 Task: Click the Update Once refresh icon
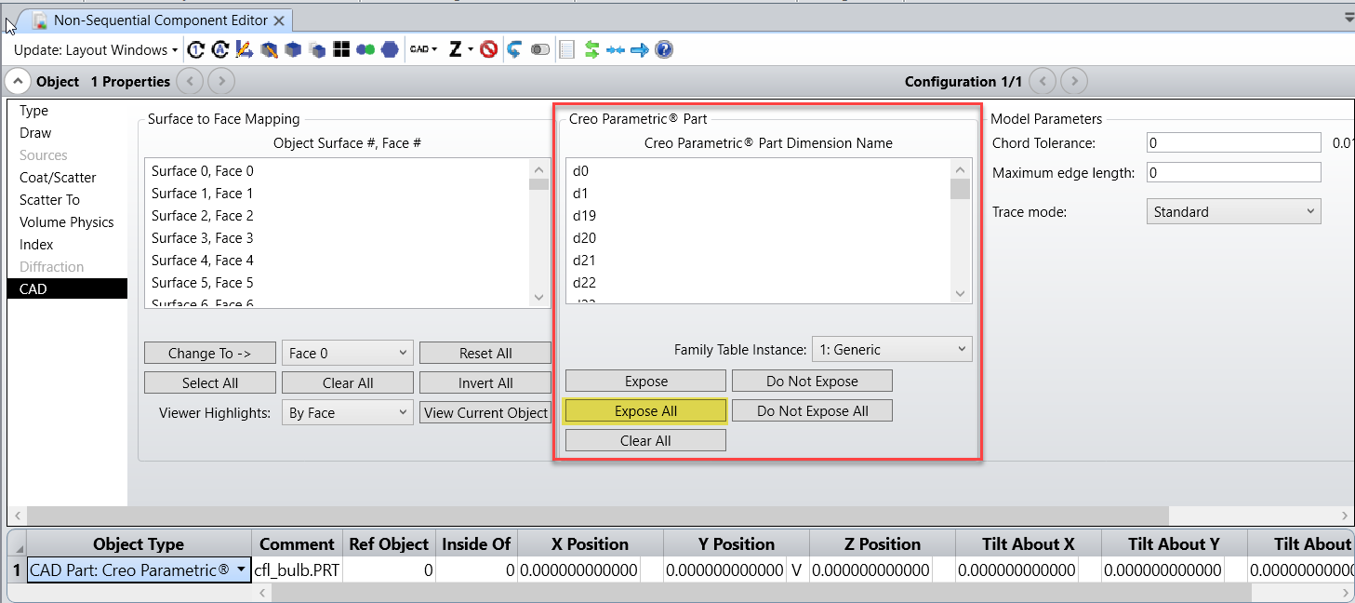(196, 50)
